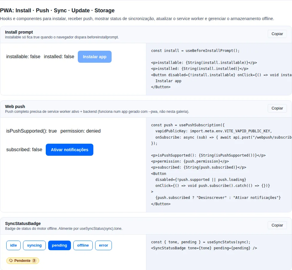The height and width of the screenshot is (270, 292).
Task: Click code line 'disabled={!push.supported || push.loading}'
Action: [201, 180]
